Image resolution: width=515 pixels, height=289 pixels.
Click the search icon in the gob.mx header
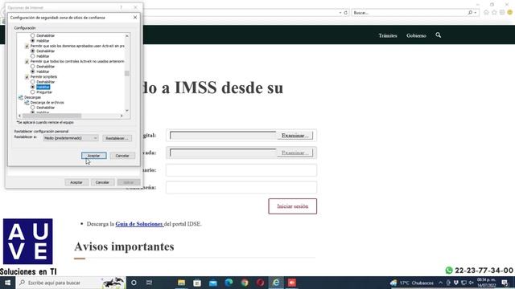click(x=438, y=35)
